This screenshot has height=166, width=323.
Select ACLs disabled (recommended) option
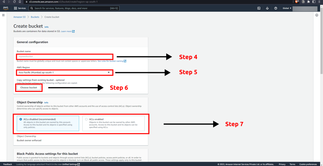[x=21, y=119]
